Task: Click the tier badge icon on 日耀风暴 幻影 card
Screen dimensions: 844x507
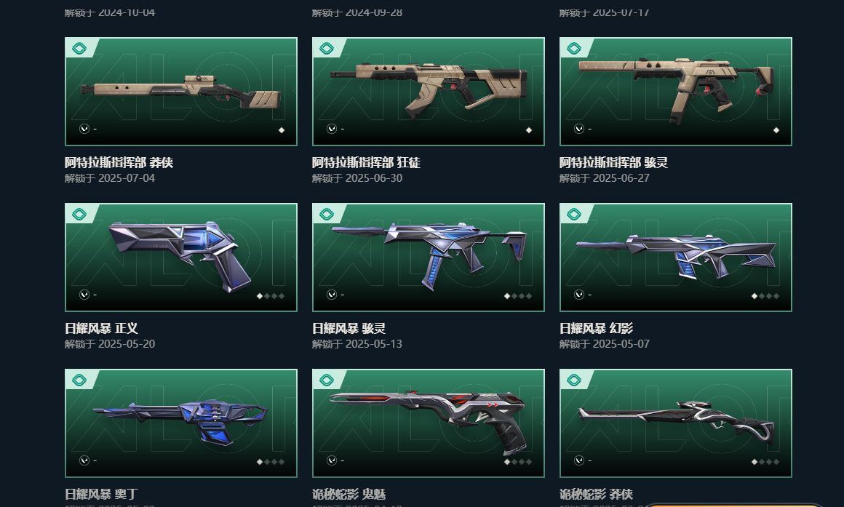Action: pos(574,214)
